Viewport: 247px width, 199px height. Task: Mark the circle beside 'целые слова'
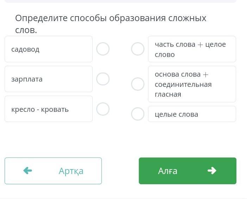pyautogui.click(x=138, y=114)
